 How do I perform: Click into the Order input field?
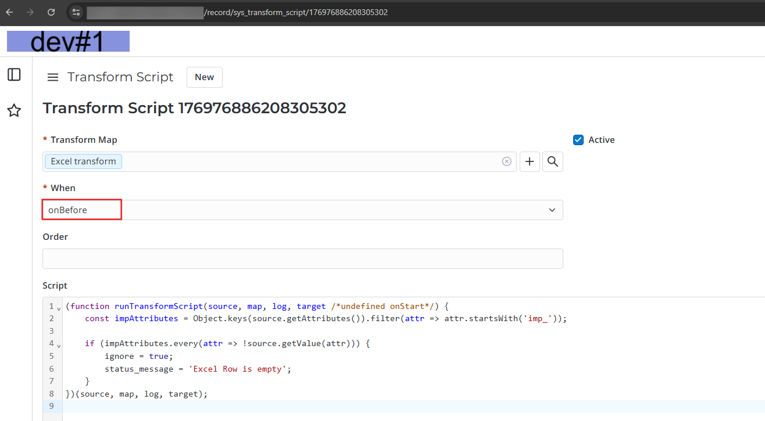302,258
